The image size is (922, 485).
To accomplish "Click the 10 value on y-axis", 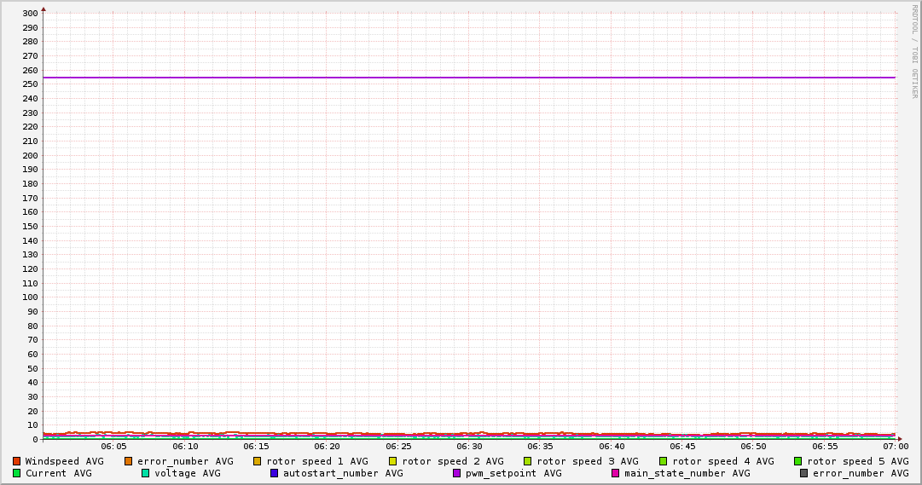I will pyautogui.click(x=32, y=425).
